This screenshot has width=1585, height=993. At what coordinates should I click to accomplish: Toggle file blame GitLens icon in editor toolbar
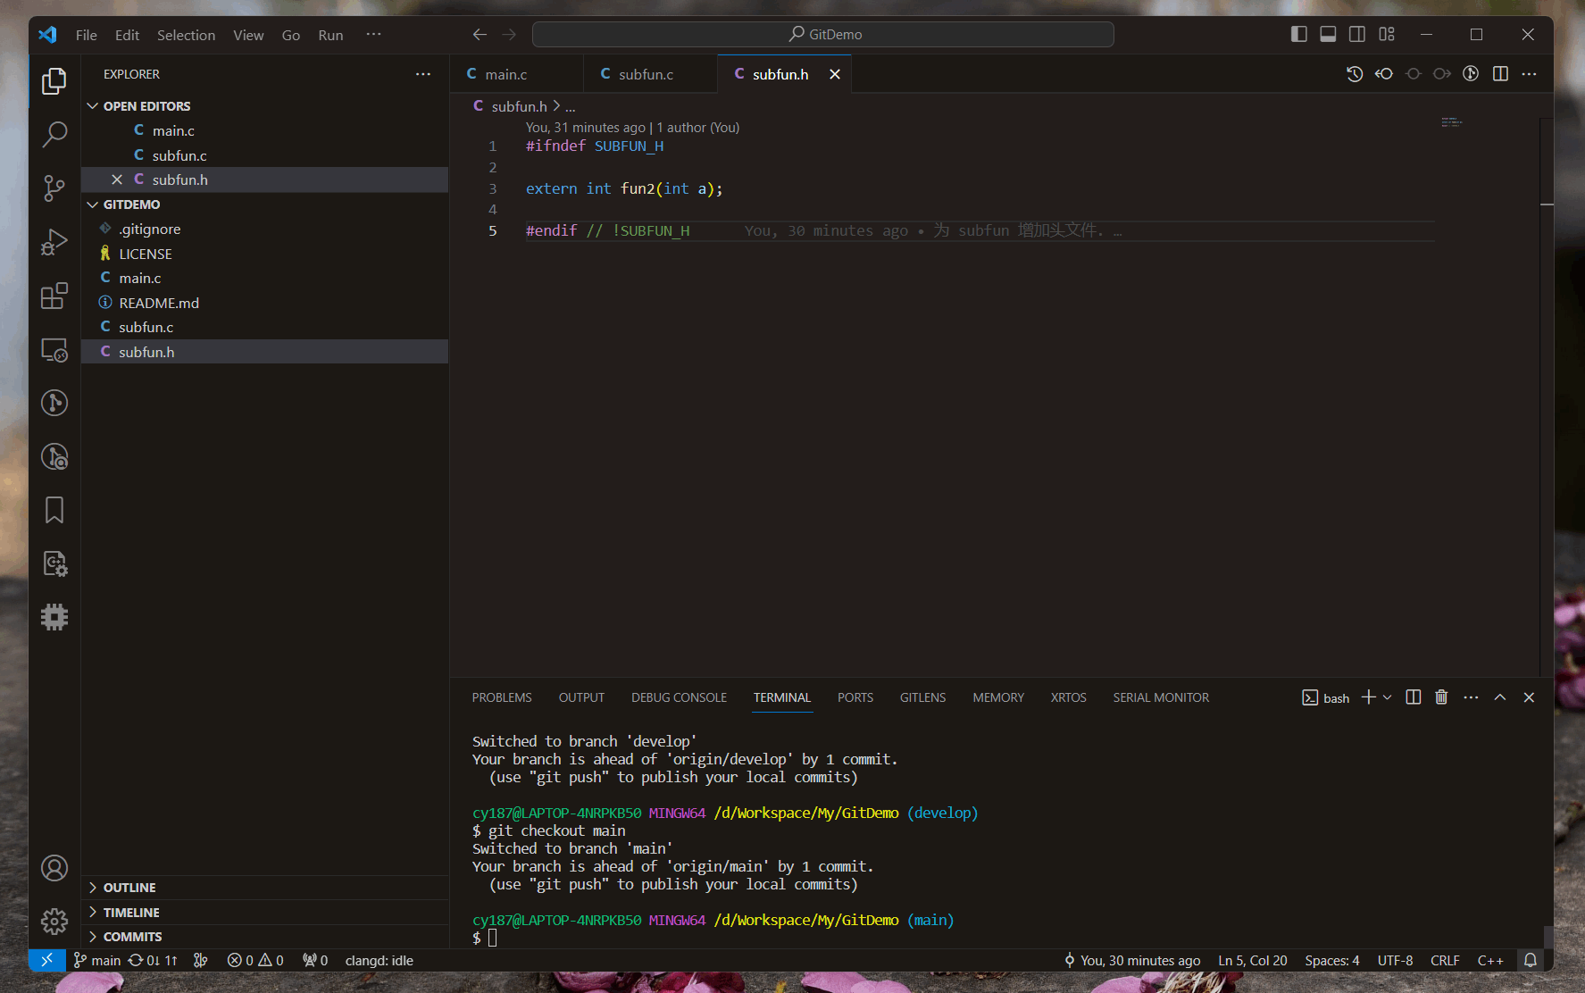1471,74
